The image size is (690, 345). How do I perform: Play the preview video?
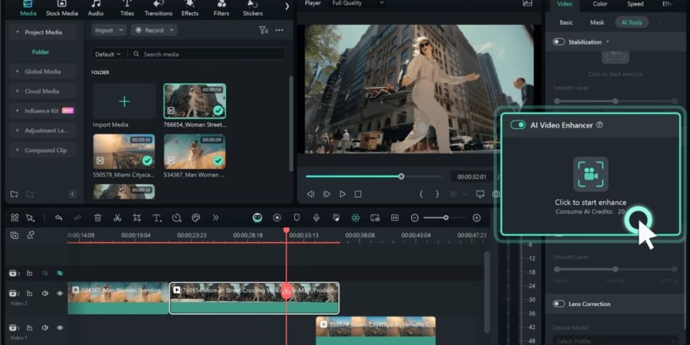pos(342,194)
